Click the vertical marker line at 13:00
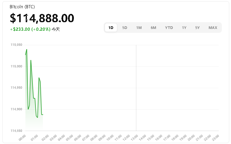 pyautogui.click(x=136, y=89)
